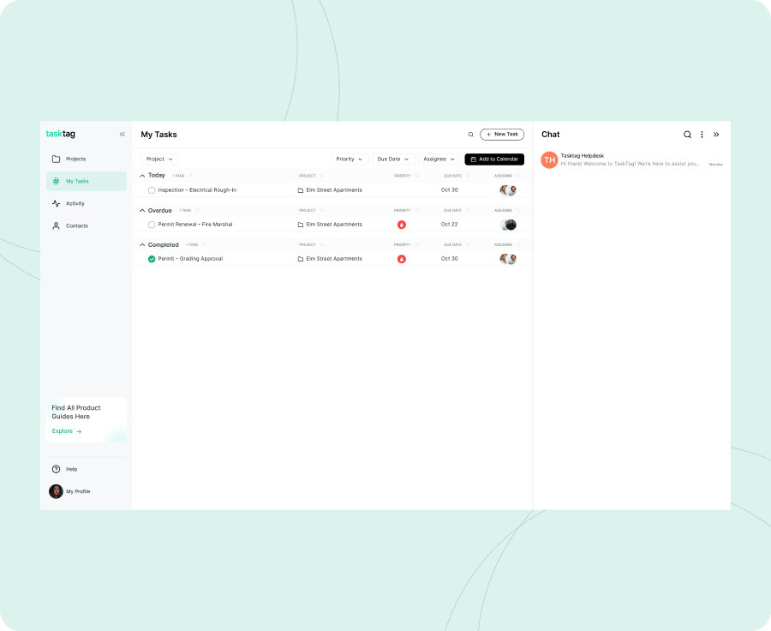Screen dimensions: 771x631
Task: Collapse the Chat panel with double arrow
Action: (x=716, y=135)
